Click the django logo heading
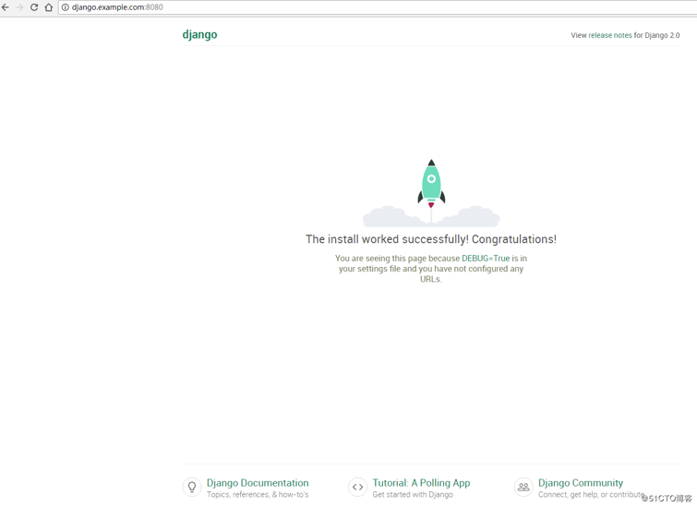 [199, 35]
